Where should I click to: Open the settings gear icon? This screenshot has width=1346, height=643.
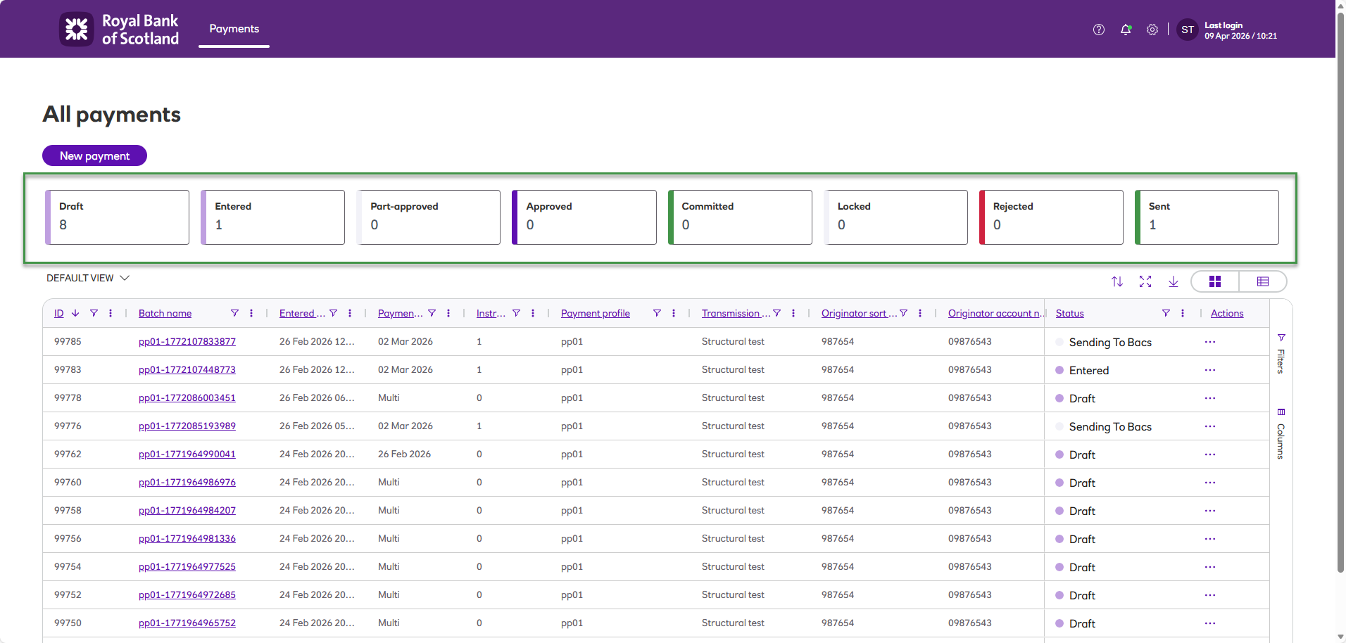1152,30
